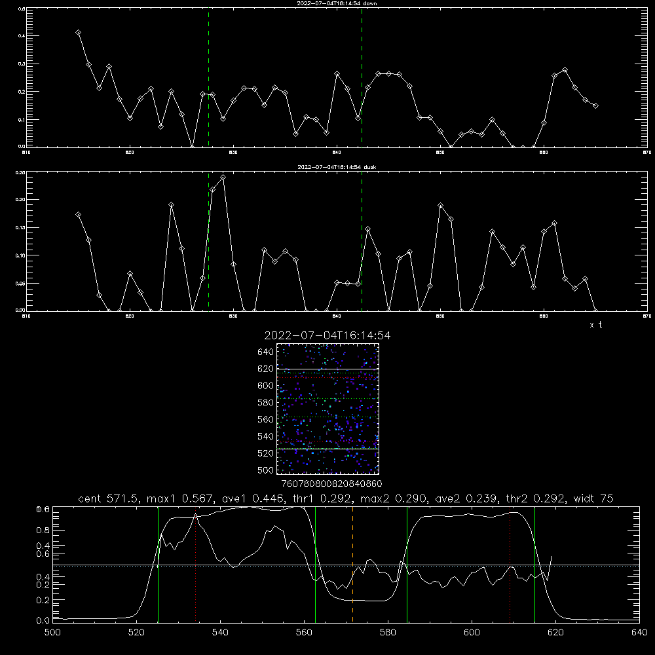Screen dimensions: 655x655
Task: Click the '600' y-axis label of scatter image
Action: pyautogui.click(x=266, y=386)
